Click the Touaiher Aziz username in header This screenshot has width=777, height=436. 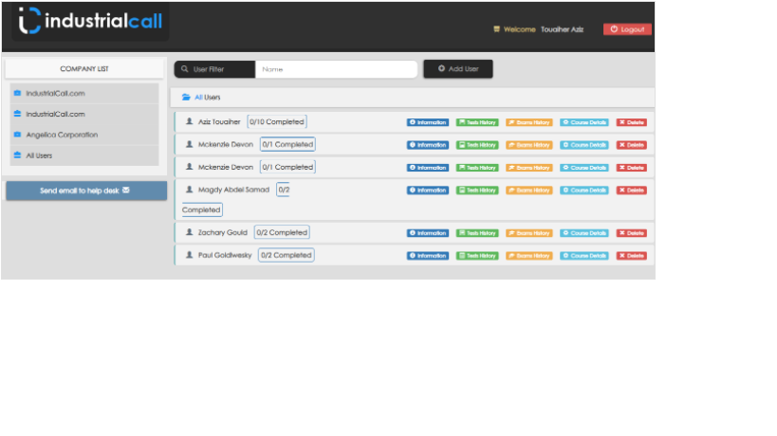[x=562, y=29]
